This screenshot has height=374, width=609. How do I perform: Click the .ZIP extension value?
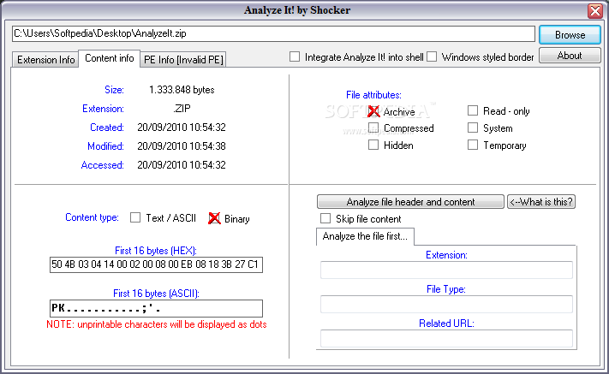[182, 109]
